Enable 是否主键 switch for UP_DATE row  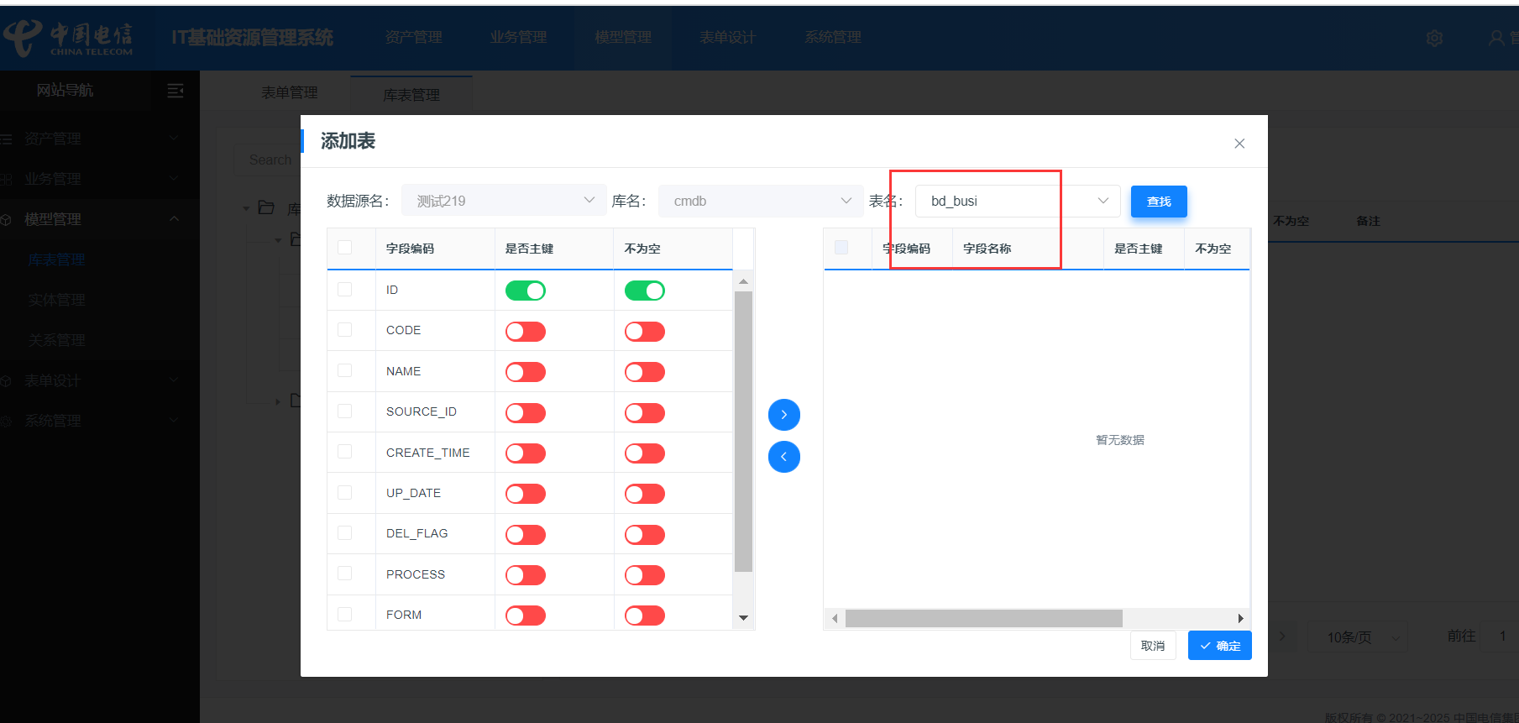coord(526,494)
